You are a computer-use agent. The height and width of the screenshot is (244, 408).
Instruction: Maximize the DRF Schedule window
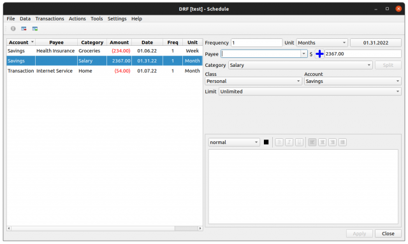click(x=387, y=9)
